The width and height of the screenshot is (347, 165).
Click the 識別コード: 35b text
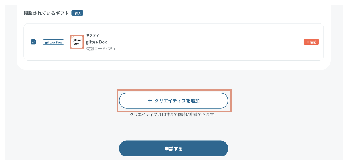[x=100, y=49]
